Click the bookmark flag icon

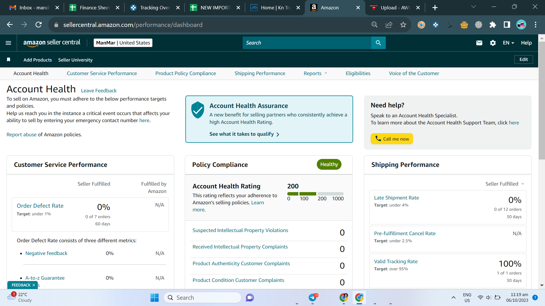click(x=9, y=59)
